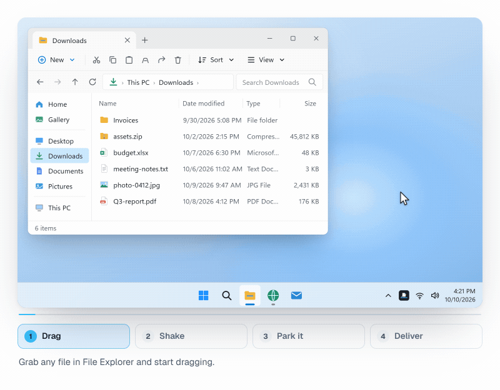Select Desktop in the sidebar

coord(59,141)
